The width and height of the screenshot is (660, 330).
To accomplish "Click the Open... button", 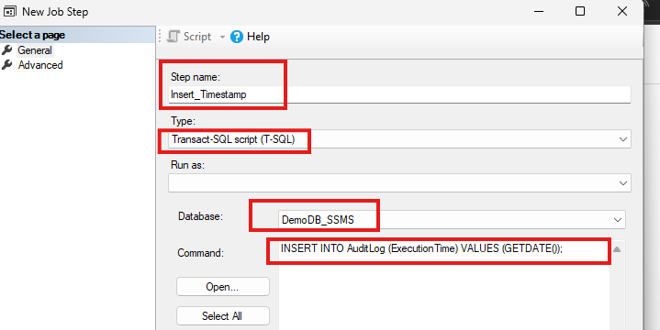I will tap(223, 287).
